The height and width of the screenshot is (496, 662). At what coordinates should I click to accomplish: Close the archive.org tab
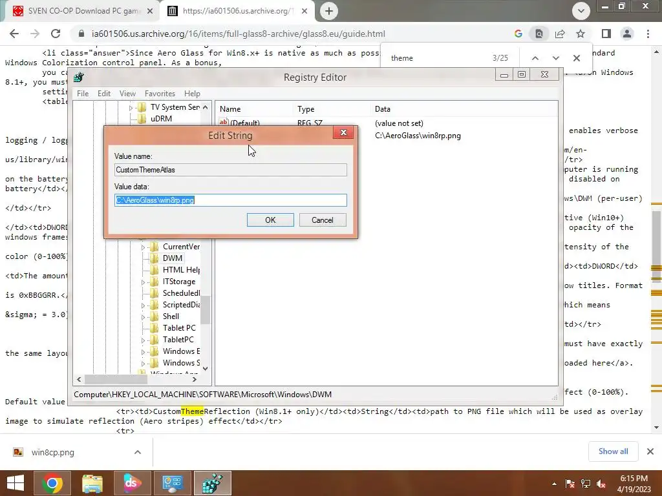304,11
